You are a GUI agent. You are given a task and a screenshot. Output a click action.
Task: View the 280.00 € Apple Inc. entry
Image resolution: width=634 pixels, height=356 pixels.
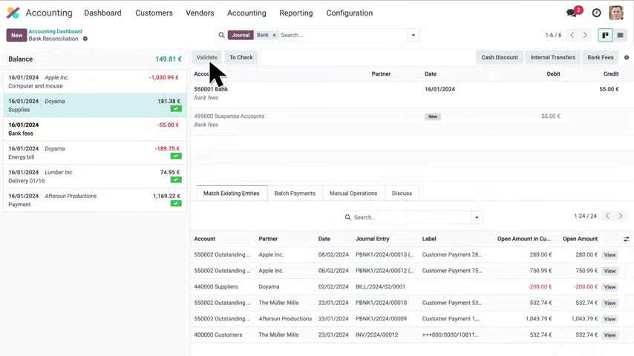(x=610, y=255)
